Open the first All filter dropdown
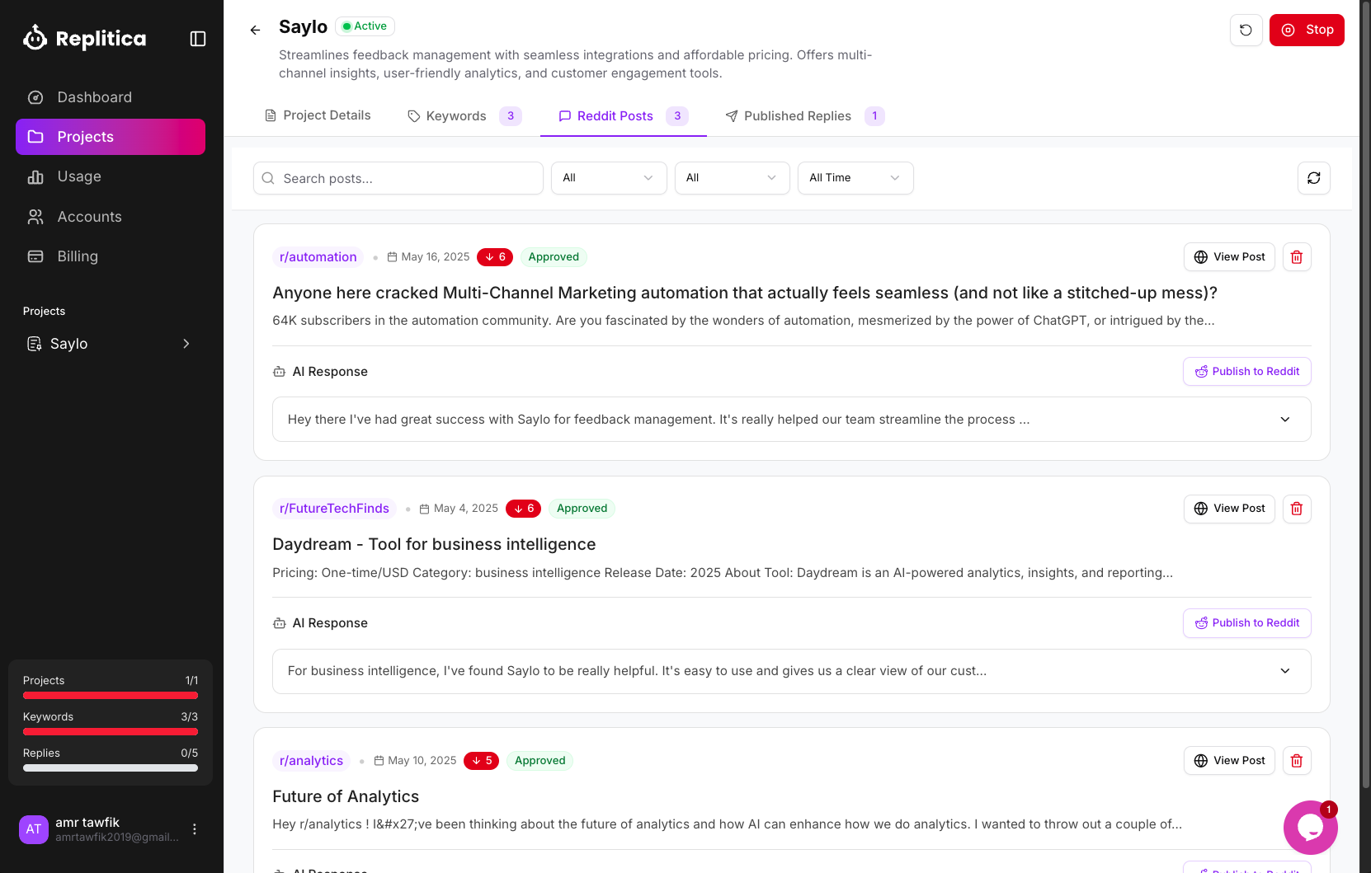1371x873 pixels. point(609,178)
